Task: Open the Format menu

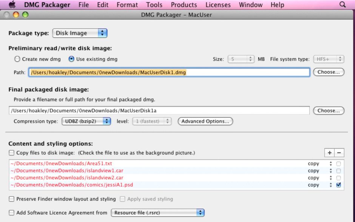Action: coord(127,5)
